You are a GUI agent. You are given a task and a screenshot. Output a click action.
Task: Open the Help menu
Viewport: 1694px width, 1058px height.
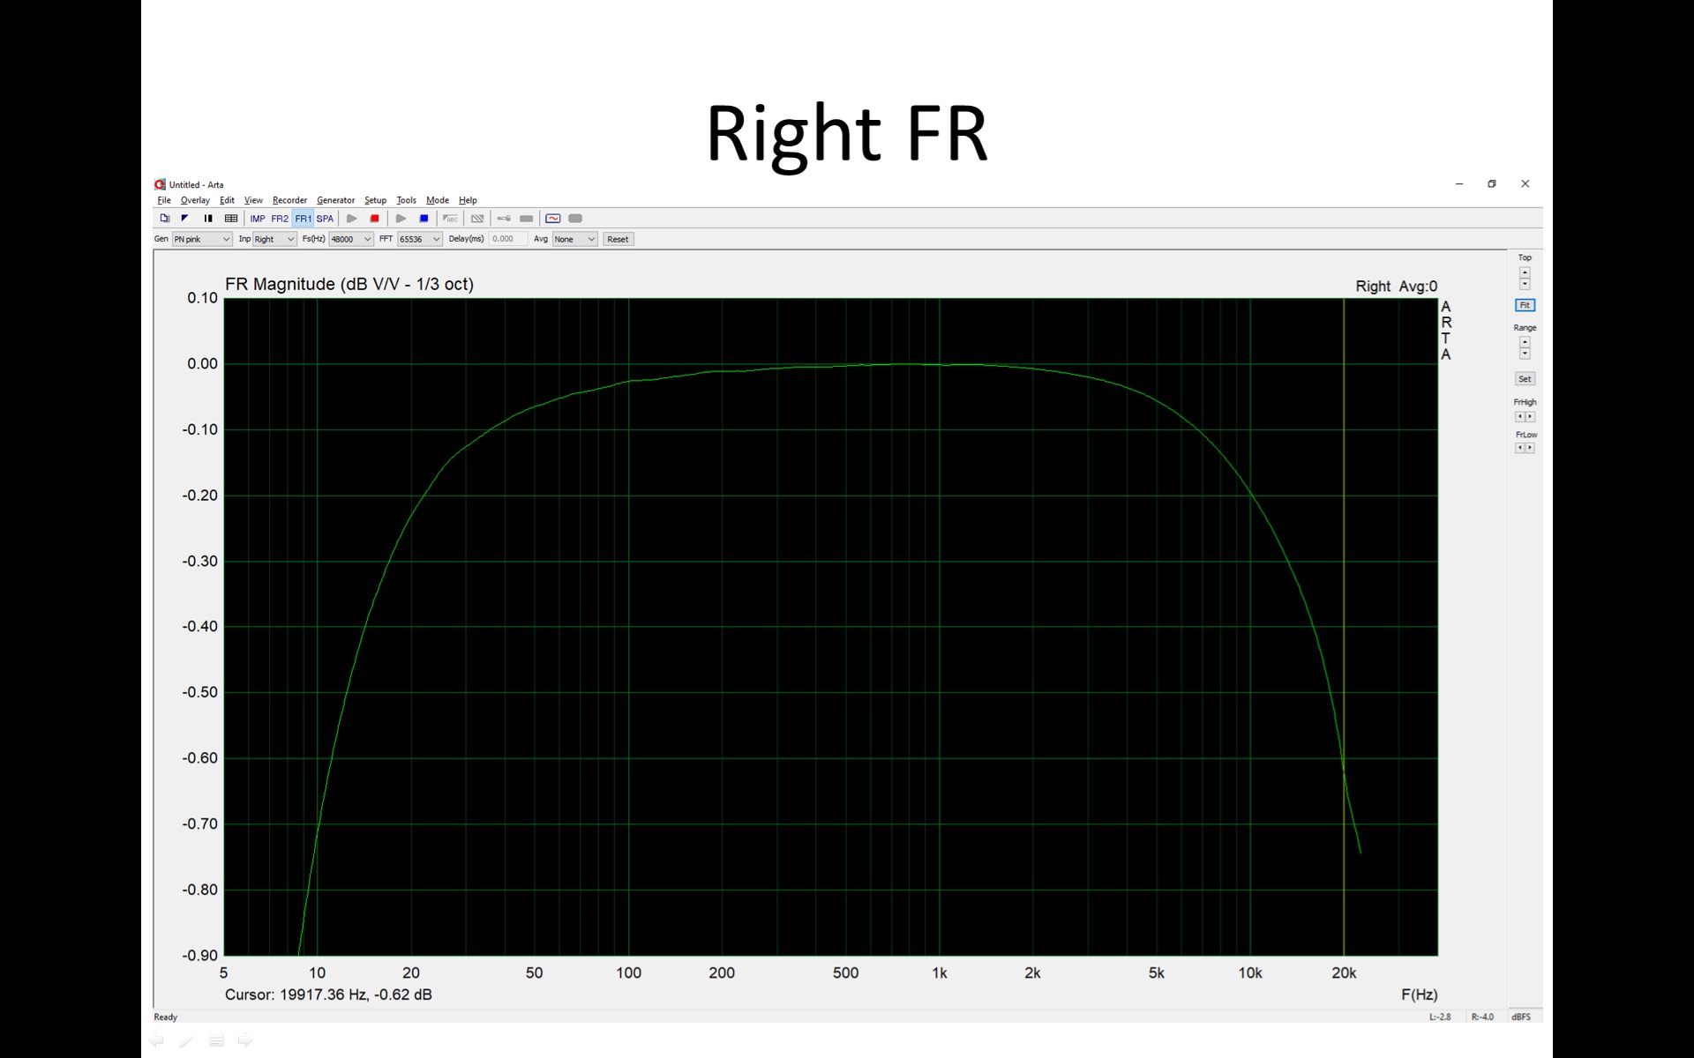468,200
